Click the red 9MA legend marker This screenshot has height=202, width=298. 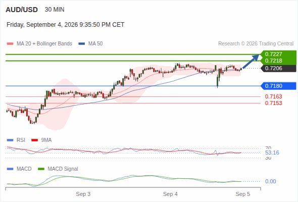pyautogui.click(x=34, y=140)
